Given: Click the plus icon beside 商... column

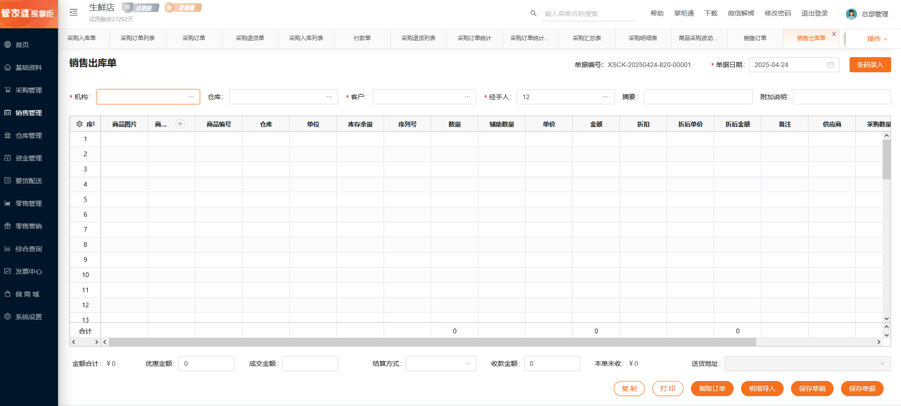Looking at the screenshot, I should tap(180, 124).
